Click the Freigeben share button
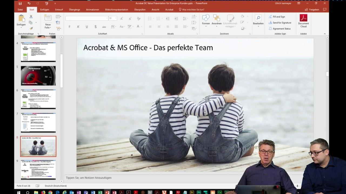 pyautogui.click(x=312, y=9)
